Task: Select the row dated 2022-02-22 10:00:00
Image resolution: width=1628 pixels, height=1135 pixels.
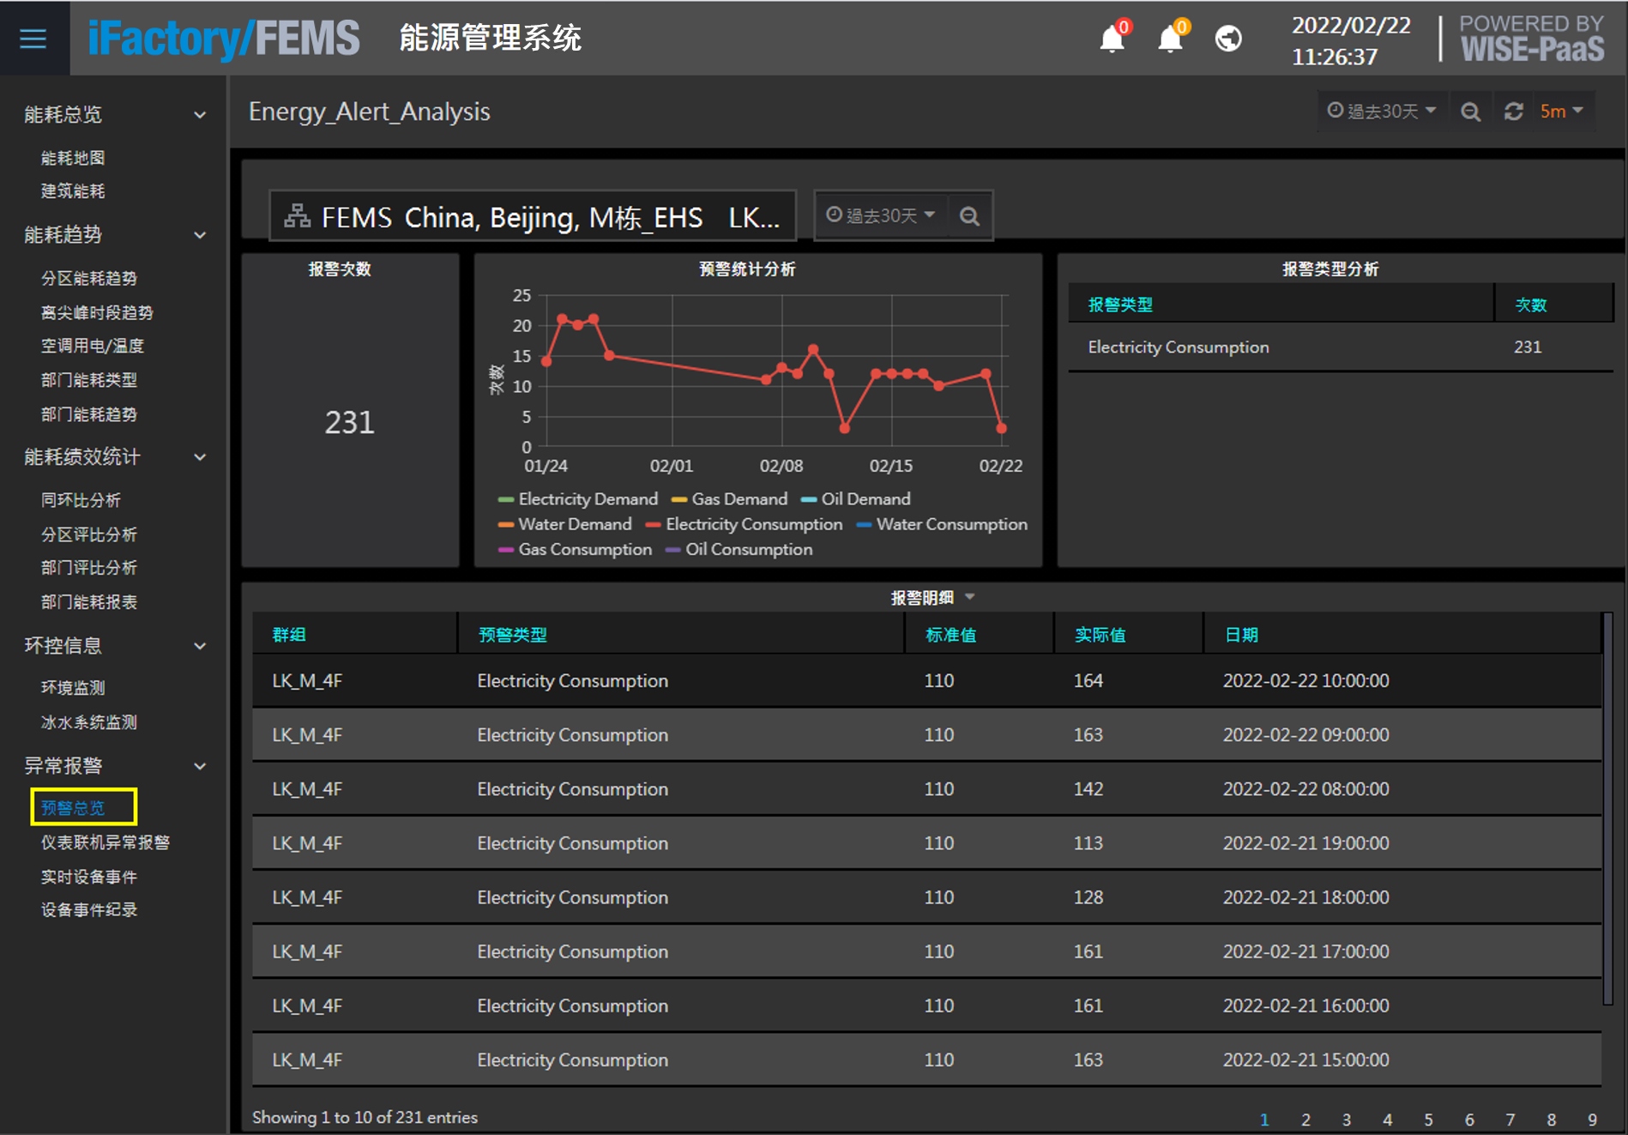Action: pos(926,680)
